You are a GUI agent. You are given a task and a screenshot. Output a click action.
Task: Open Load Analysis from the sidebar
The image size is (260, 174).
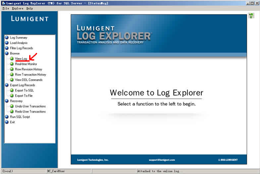(19, 43)
